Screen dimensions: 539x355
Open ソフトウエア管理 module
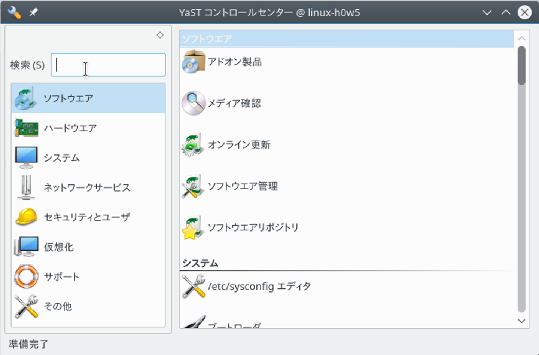pyautogui.click(x=243, y=186)
